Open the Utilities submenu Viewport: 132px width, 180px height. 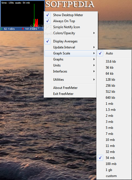(70, 80)
